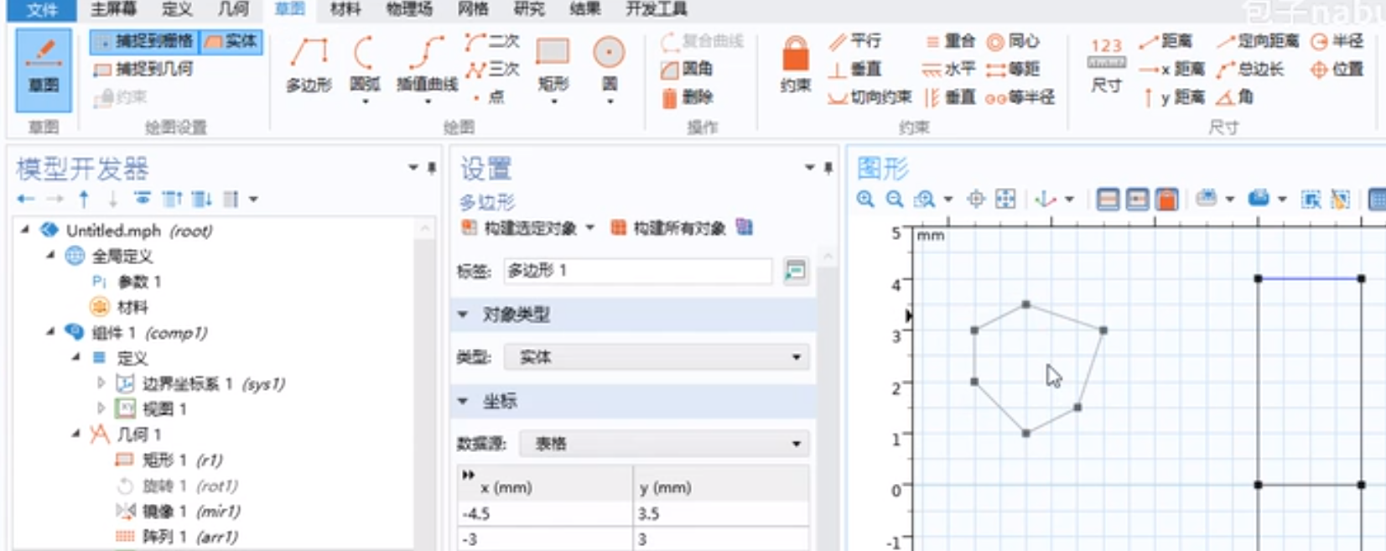1386x551 pixels.
Task: Select the 圆弧 arc drawing tool
Action: 365,64
